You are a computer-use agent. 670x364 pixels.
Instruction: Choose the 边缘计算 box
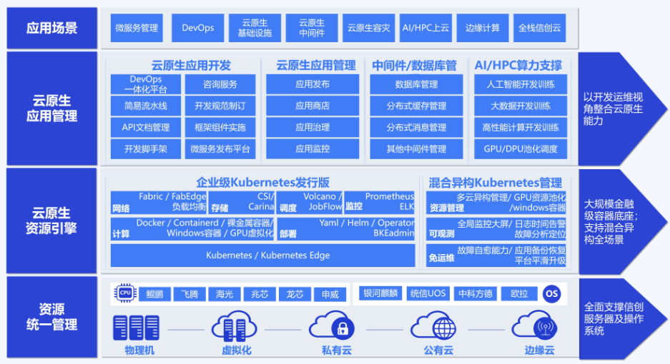[x=483, y=28]
